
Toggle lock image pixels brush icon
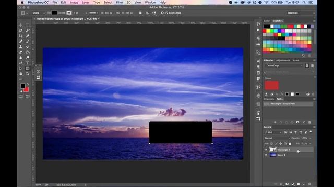(276, 144)
